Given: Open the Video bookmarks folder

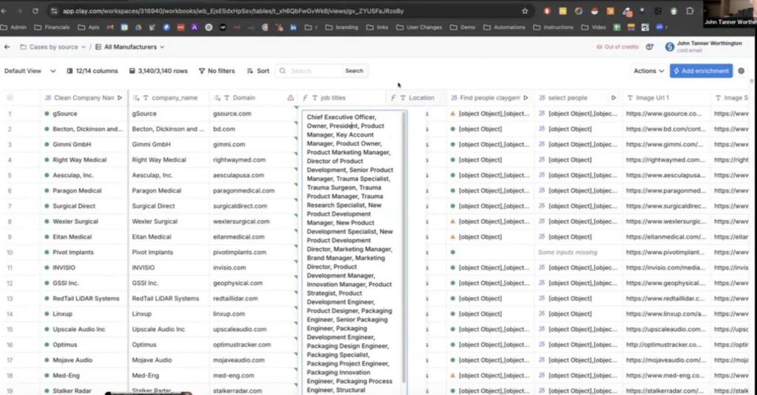Looking at the screenshot, I should click(x=594, y=27).
